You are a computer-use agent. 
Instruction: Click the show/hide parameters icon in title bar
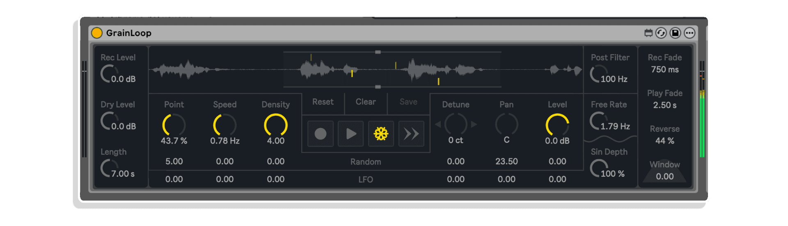point(648,33)
